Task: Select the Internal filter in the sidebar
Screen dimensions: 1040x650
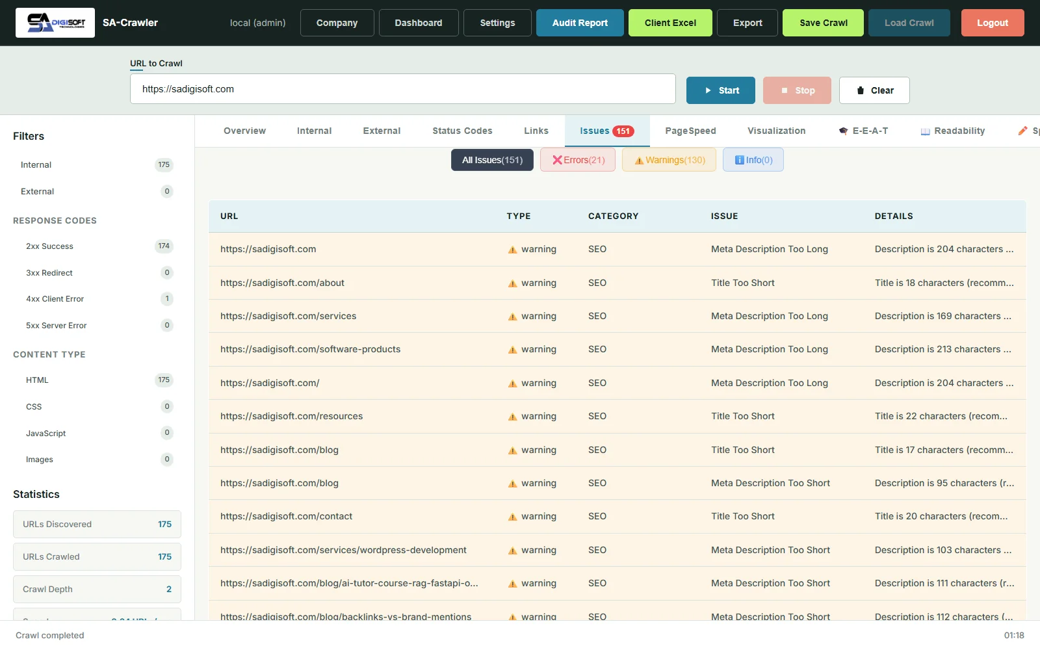Action: pyautogui.click(x=97, y=165)
